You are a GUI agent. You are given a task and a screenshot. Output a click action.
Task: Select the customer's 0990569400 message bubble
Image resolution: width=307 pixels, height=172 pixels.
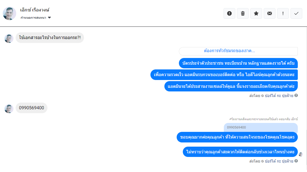click(x=32, y=108)
